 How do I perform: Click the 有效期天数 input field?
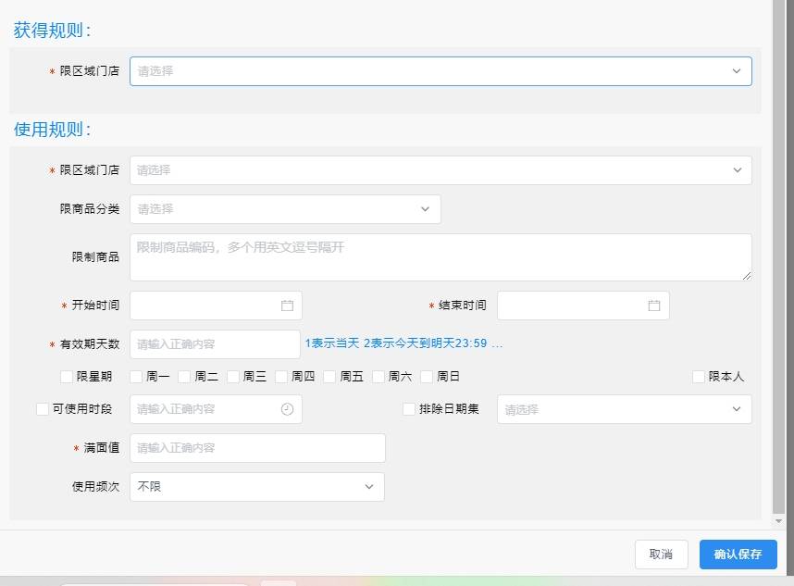(216, 344)
